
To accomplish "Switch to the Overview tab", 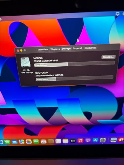I will click(x=43, y=49).
